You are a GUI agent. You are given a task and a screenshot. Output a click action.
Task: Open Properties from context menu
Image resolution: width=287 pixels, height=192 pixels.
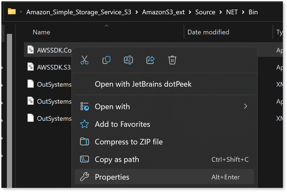pos(112,177)
